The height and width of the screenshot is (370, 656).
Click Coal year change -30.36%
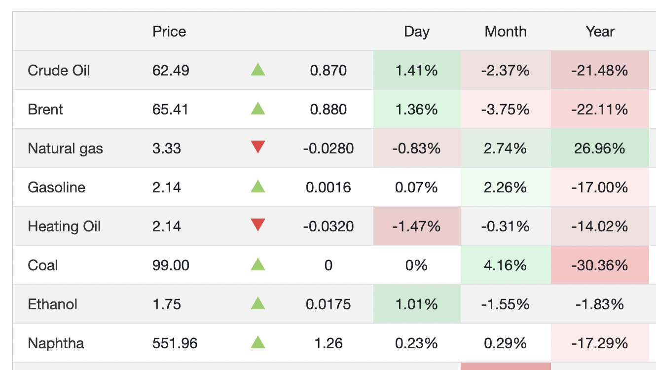click(x=600, y=265)
